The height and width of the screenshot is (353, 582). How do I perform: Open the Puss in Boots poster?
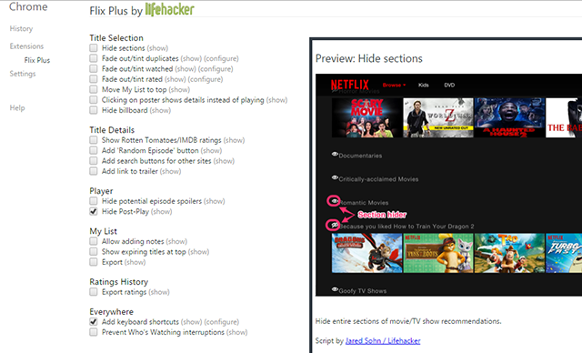coord(438,253)
